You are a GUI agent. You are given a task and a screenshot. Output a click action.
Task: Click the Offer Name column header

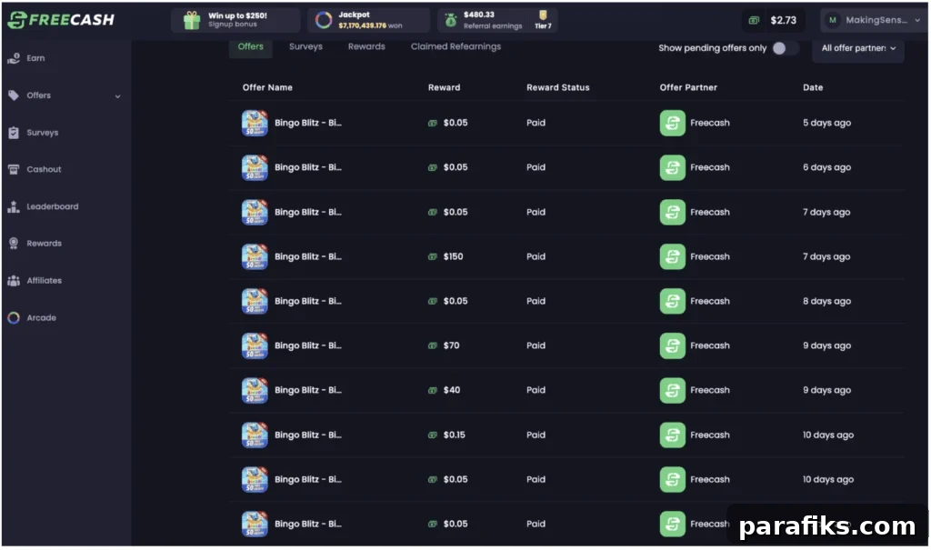click(267, 87)
